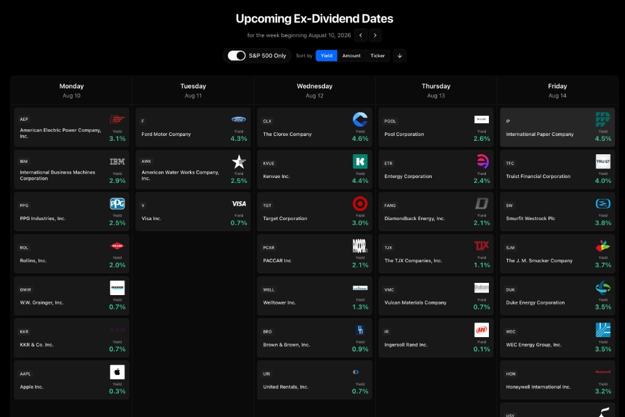Go to the next week
The height and width of the screenshot is (417, 625).
pos(375,35)
